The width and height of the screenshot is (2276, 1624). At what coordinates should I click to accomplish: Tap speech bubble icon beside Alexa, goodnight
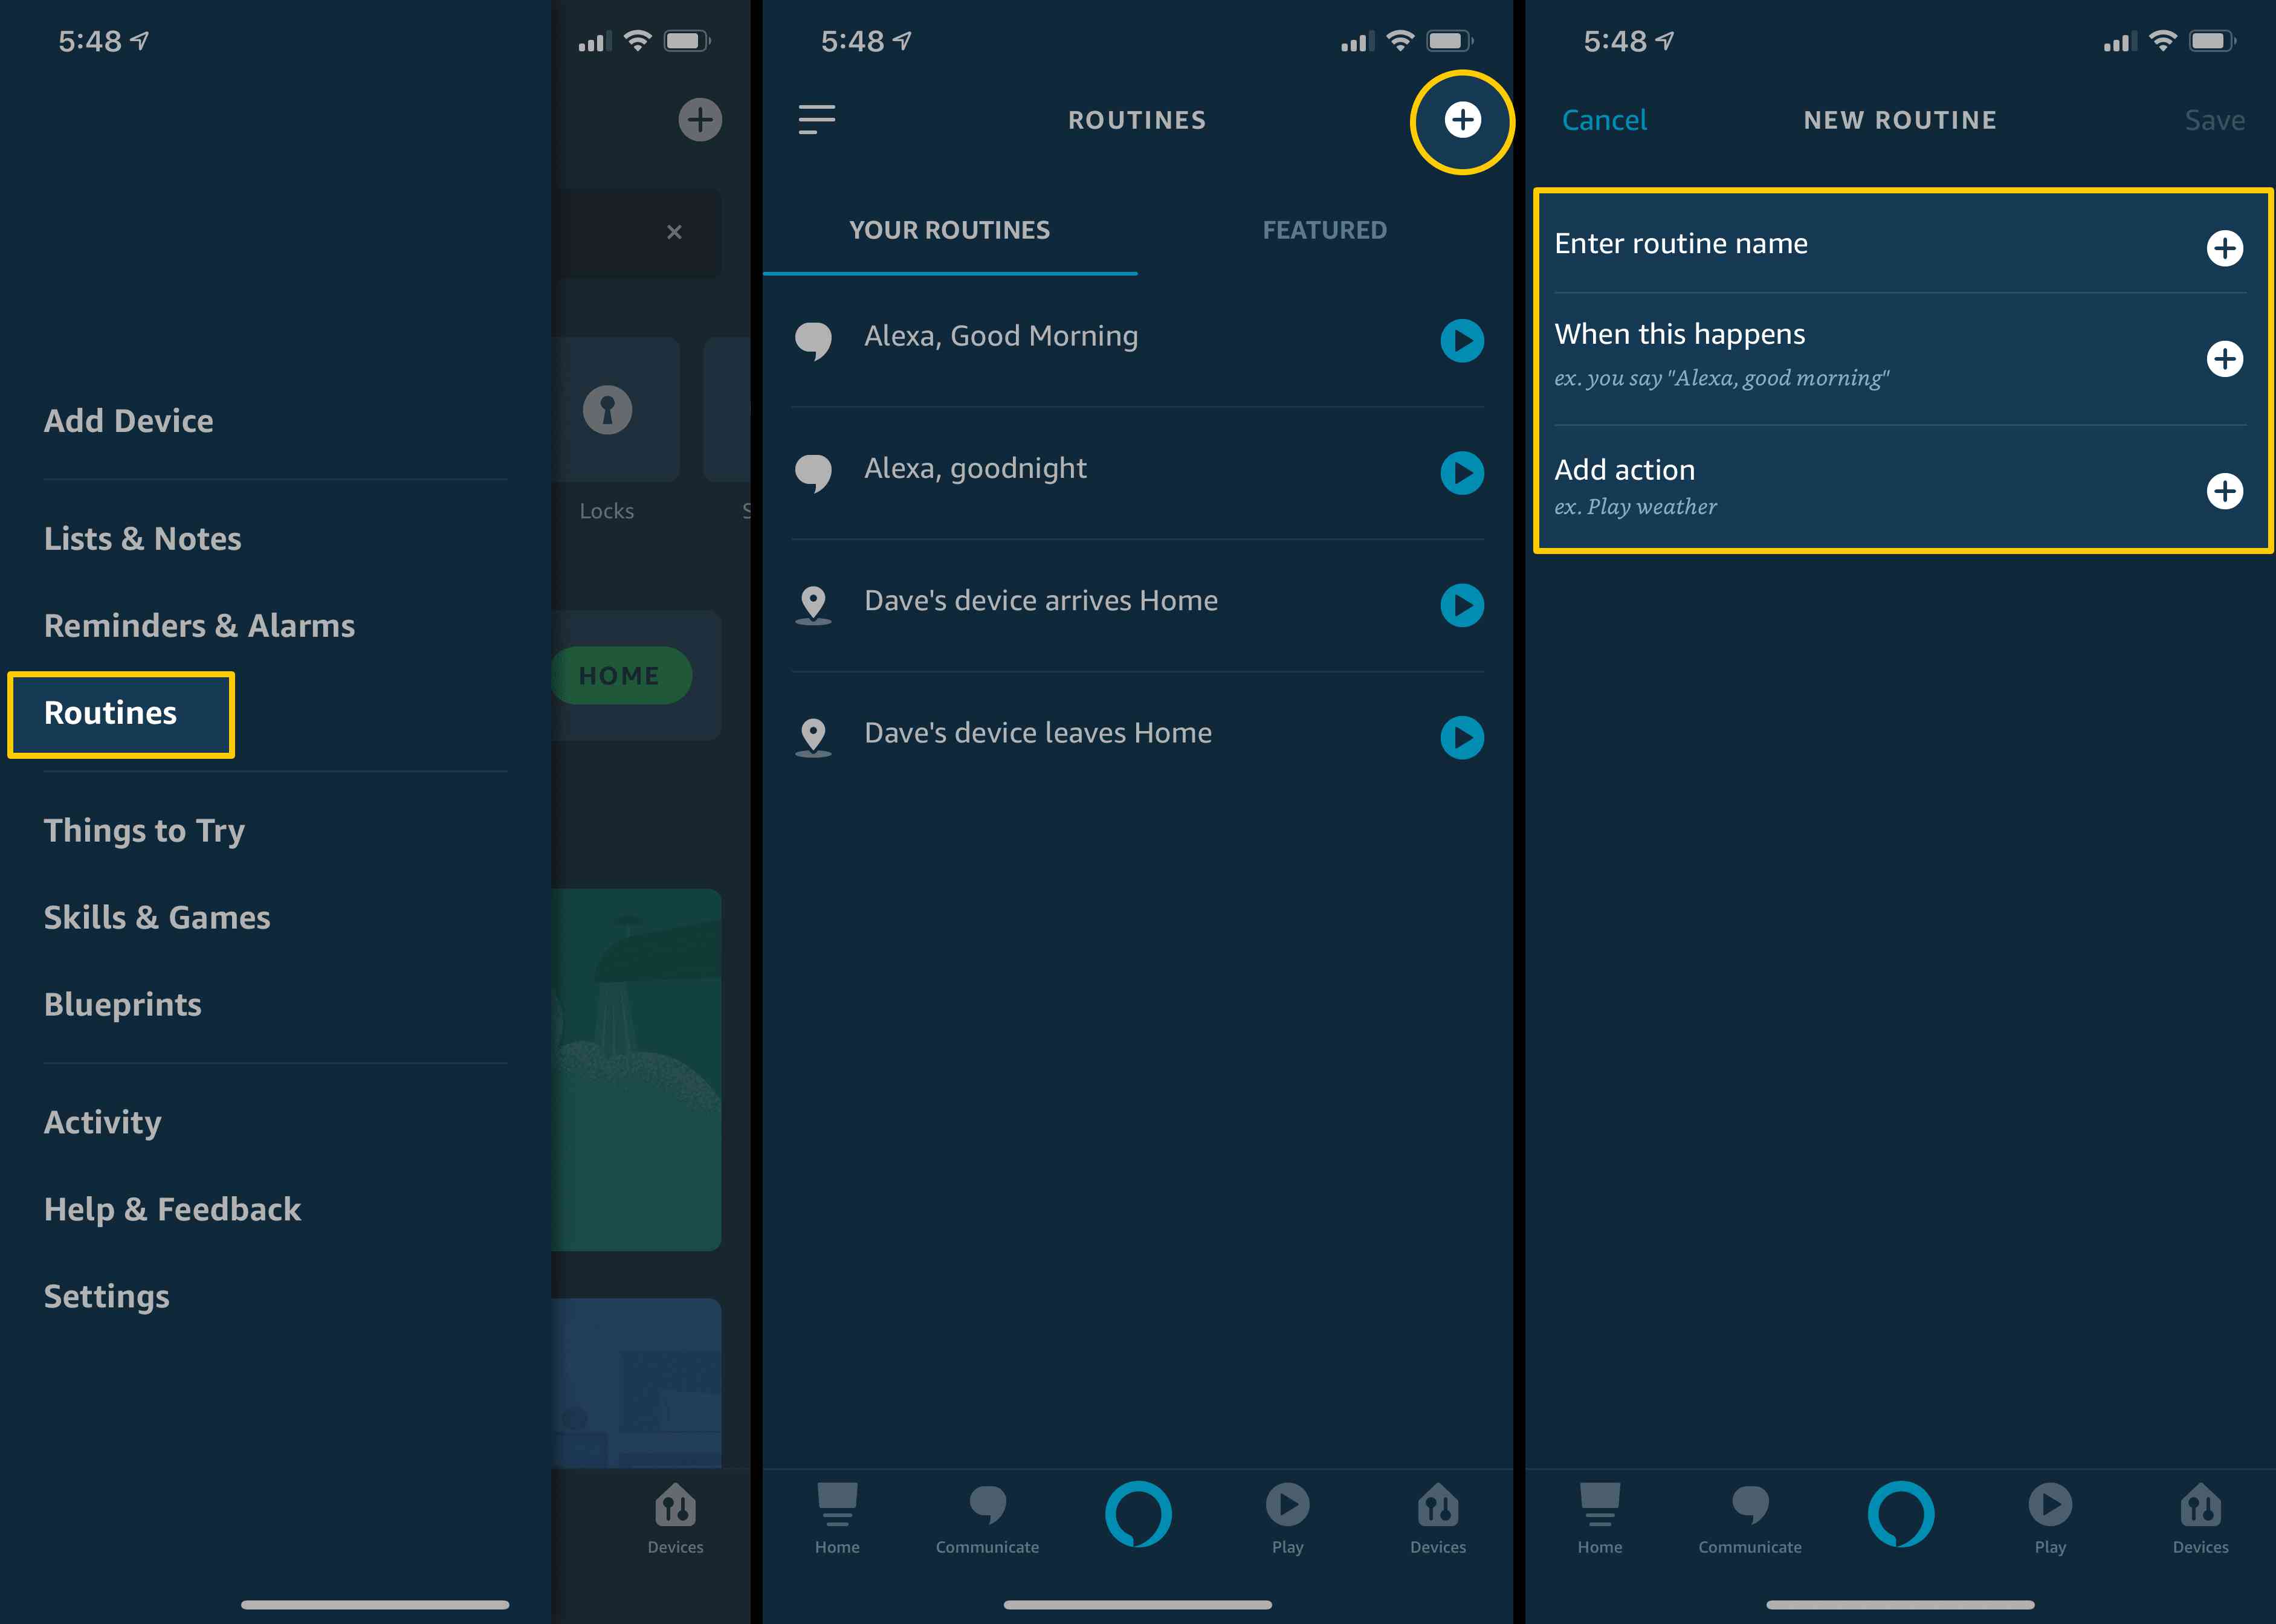(813, 473)
